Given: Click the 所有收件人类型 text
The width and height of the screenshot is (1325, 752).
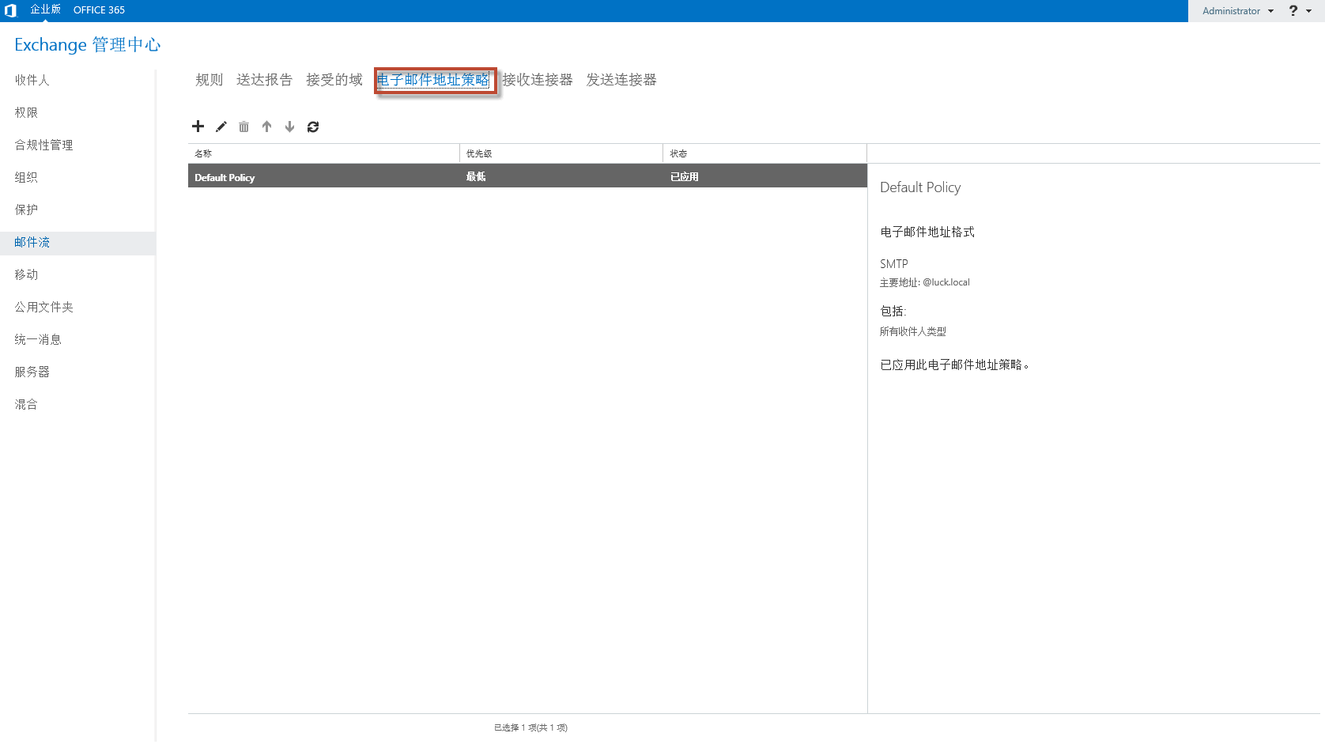Looking at the screenshot, I should click(x=913, y=331).
